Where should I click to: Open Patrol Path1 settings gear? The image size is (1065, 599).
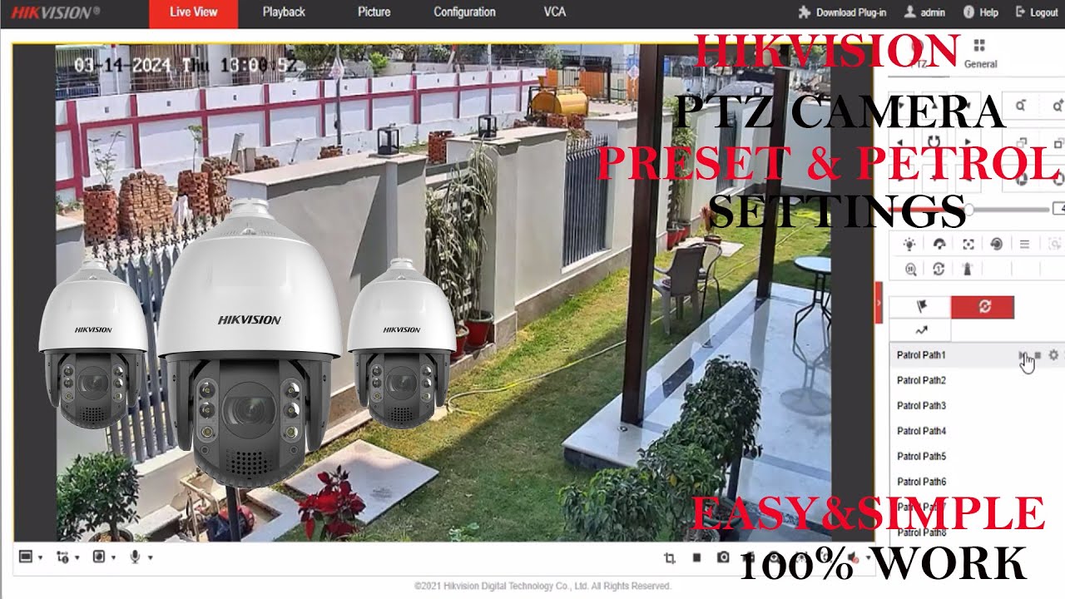[1053, 355]
